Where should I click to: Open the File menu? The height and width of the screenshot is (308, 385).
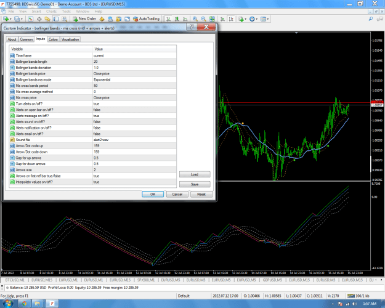(x=11, y=11)
